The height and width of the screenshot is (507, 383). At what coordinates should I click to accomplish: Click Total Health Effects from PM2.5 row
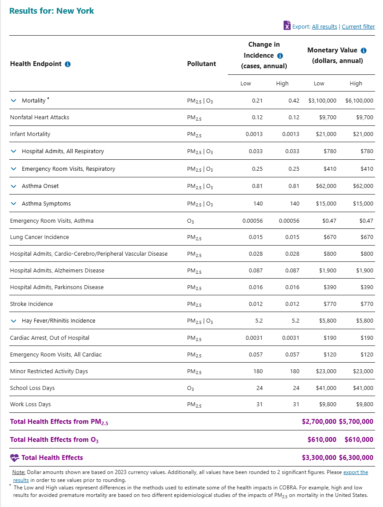[x=59, y=422]
